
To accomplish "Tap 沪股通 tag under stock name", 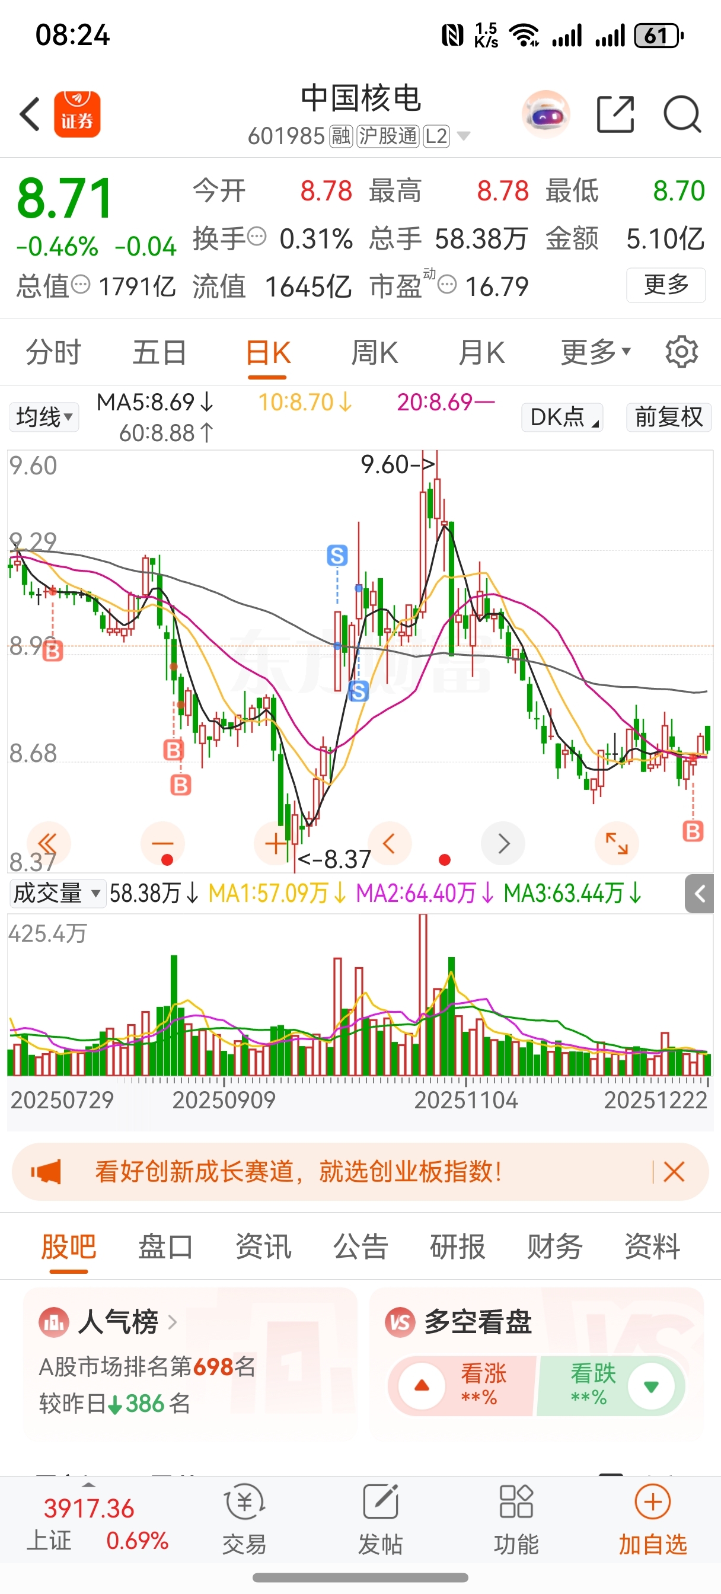I will click(x=388, y=136).
